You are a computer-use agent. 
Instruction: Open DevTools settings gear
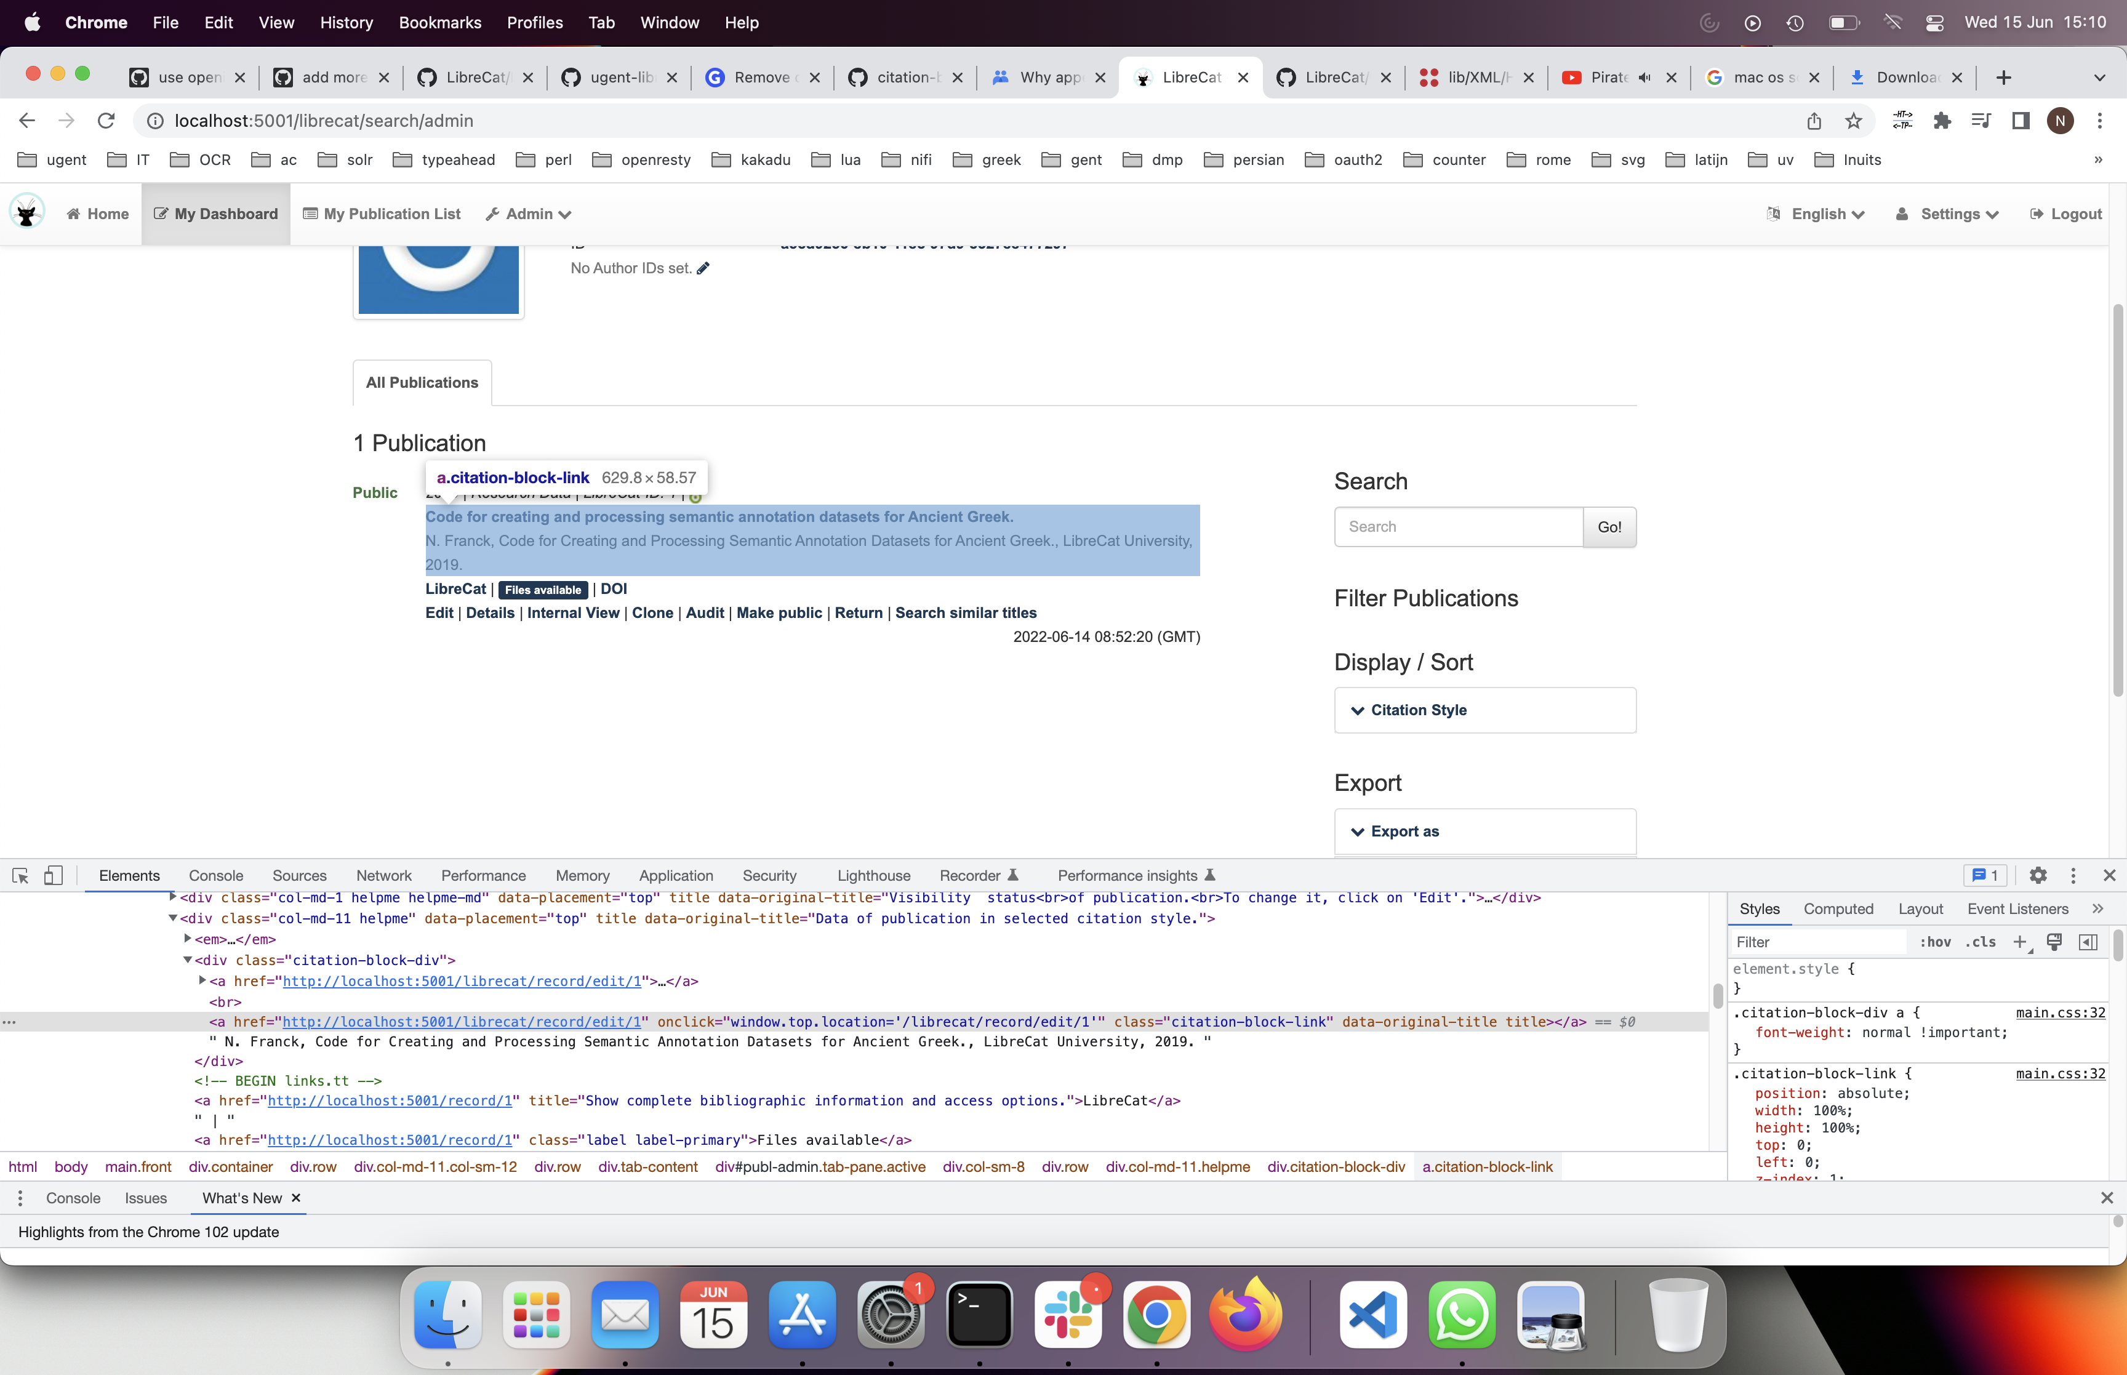pyautogui.click(x=2038, y=876)
